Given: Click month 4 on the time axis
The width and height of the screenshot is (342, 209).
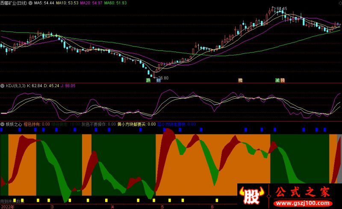Looking at the screenshot, I should pyautogui.click(x=112, y=206).
